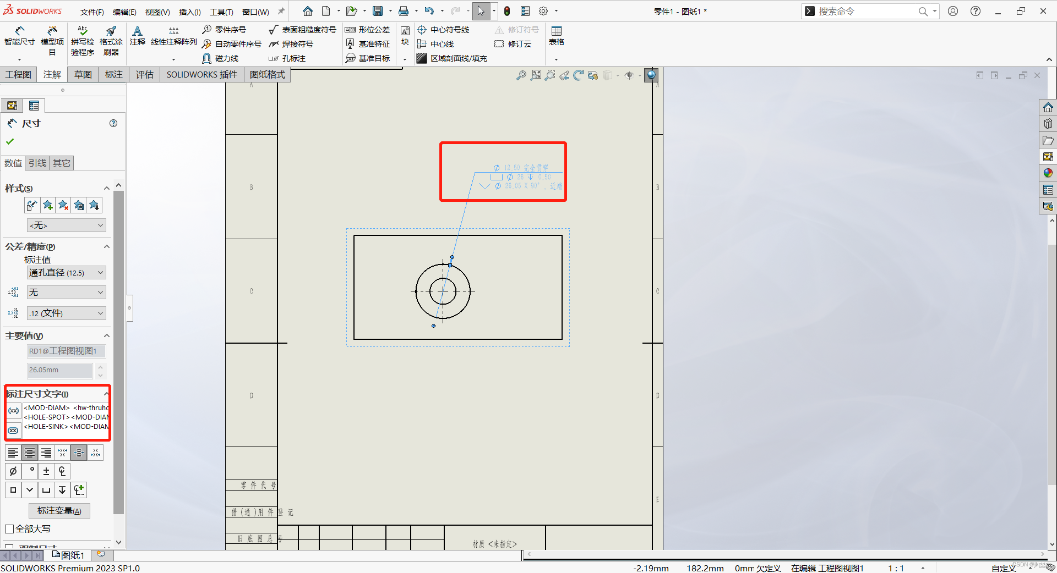Open unit precision dropdown .12 (文件)
This screenshot has width=1057, height=573.
tap(66, 313)
